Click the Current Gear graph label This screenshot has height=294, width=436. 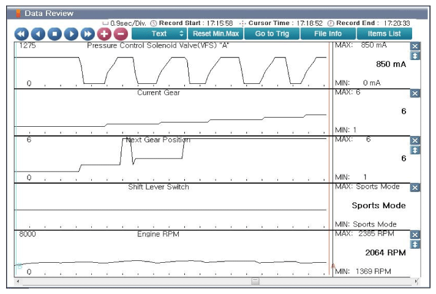(x=159, y=92)
